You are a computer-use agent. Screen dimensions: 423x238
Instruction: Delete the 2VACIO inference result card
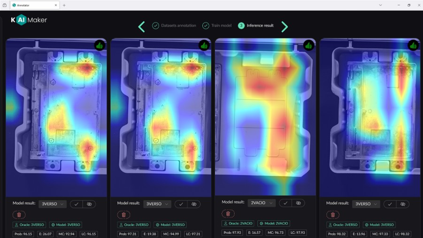(x=228, y=214)
